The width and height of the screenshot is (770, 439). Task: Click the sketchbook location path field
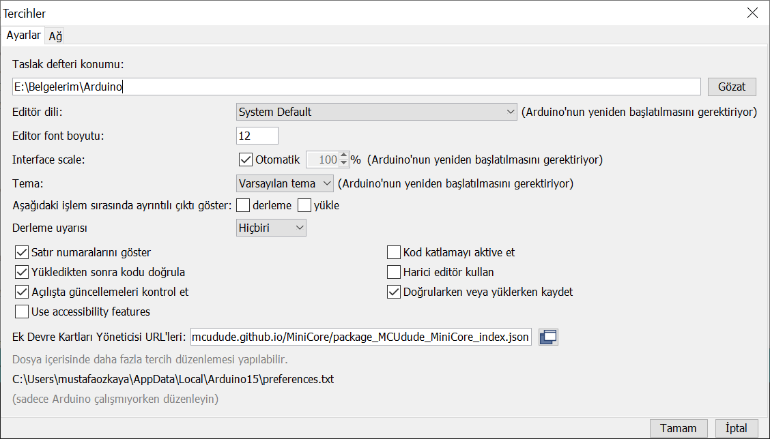coord(356,87)
